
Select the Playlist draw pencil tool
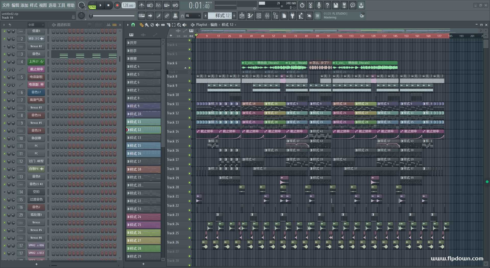pos(141,25)
